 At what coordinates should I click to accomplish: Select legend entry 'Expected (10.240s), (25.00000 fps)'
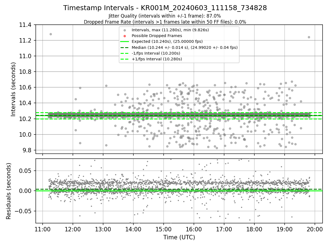(167, 41)
